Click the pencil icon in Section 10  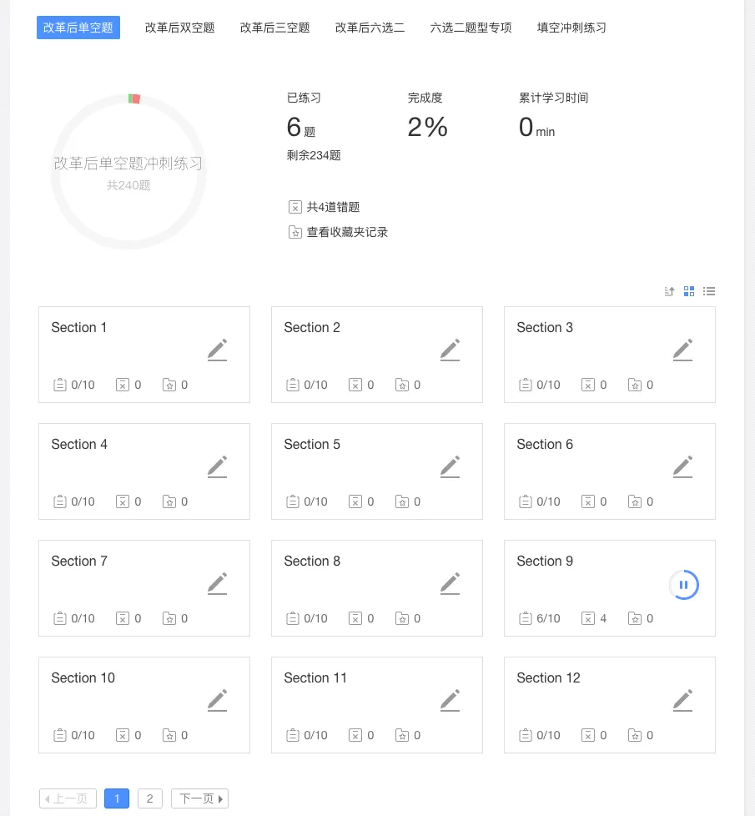[x=217, y=701]
